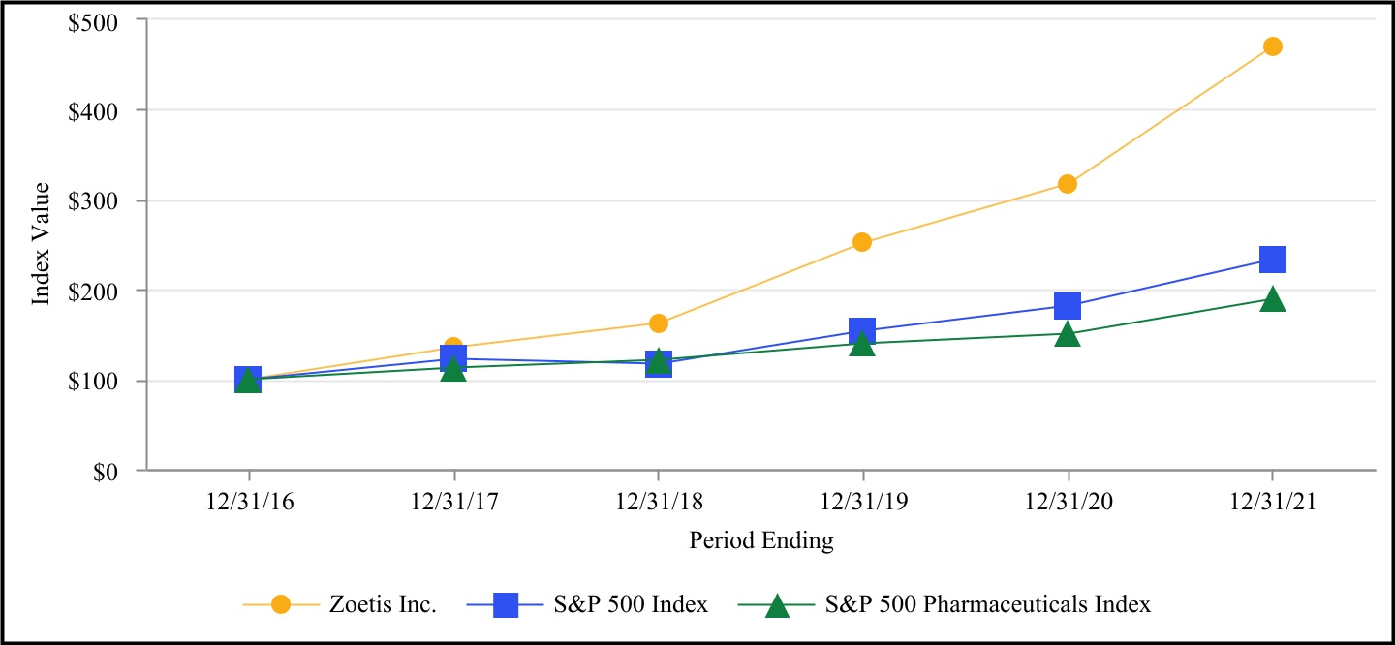Select the S&P 500 Index square at 12/31/20

click(x=1068, y=306)
